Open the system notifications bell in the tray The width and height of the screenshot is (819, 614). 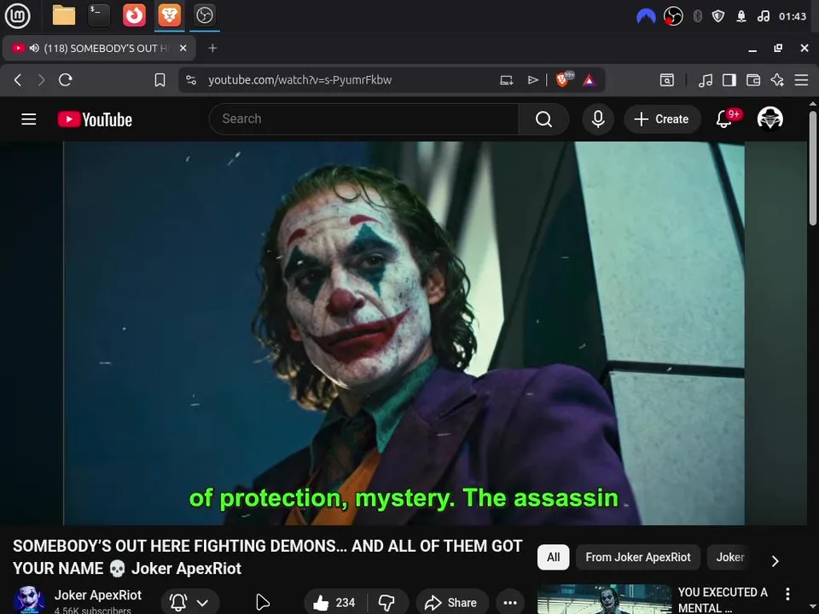click(x=741, y=16)
